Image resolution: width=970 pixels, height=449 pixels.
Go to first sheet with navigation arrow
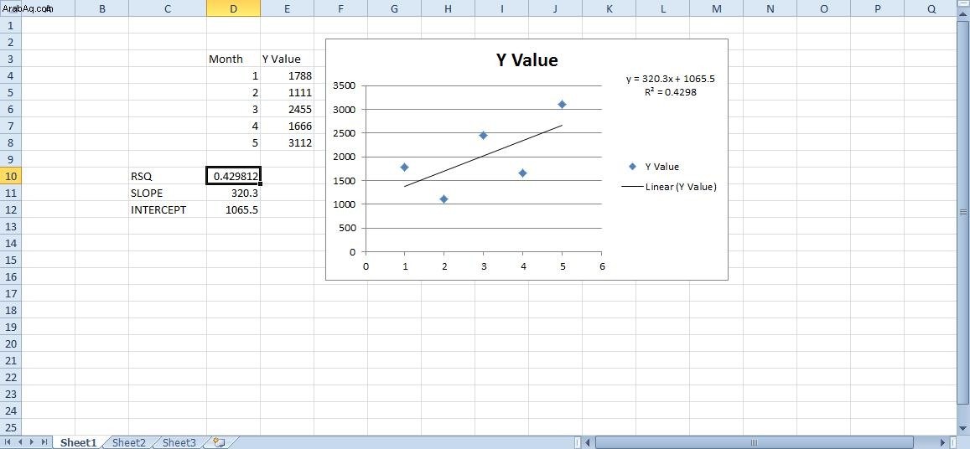click(8, 442)
